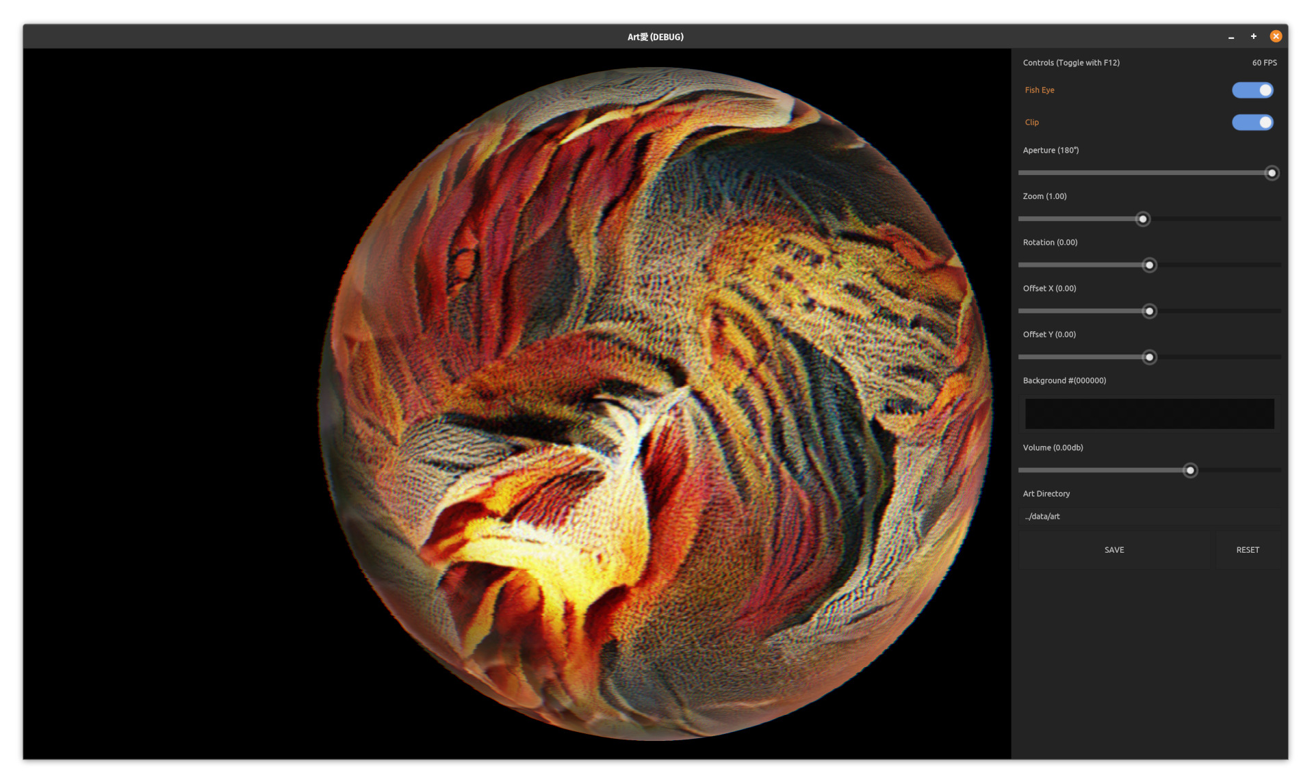The height and width of the screenshot is (784, 1314).
Task: Minimize the Art window
Action: 1231,37
